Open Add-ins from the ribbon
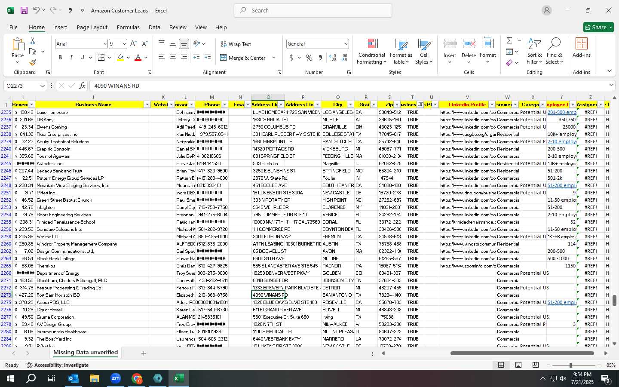This screenshot has height=387, width=619. 582,48
